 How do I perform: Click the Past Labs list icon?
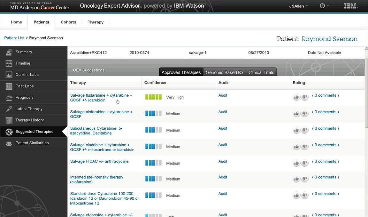click(x=9, y=86)
